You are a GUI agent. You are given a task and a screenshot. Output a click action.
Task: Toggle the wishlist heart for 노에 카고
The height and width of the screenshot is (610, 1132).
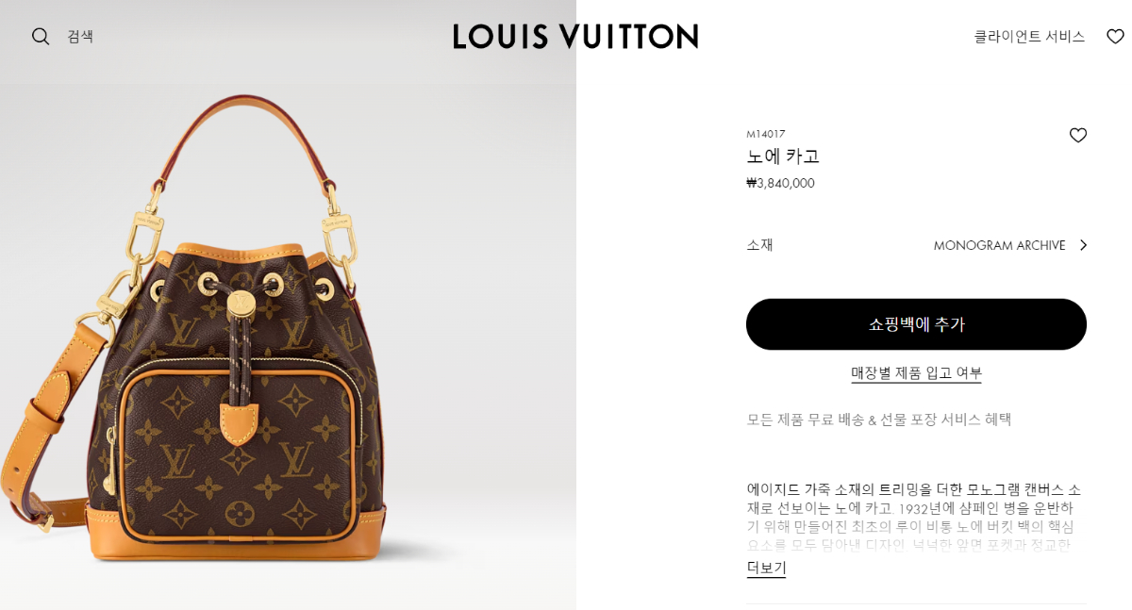pyautogui.click(x=1077, y=136)
